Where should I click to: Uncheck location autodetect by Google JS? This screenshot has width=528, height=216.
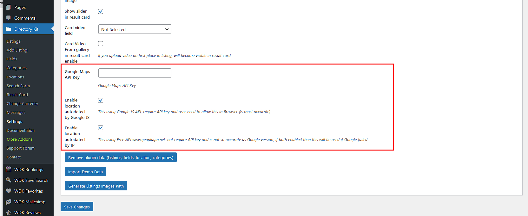coord(101,100)
